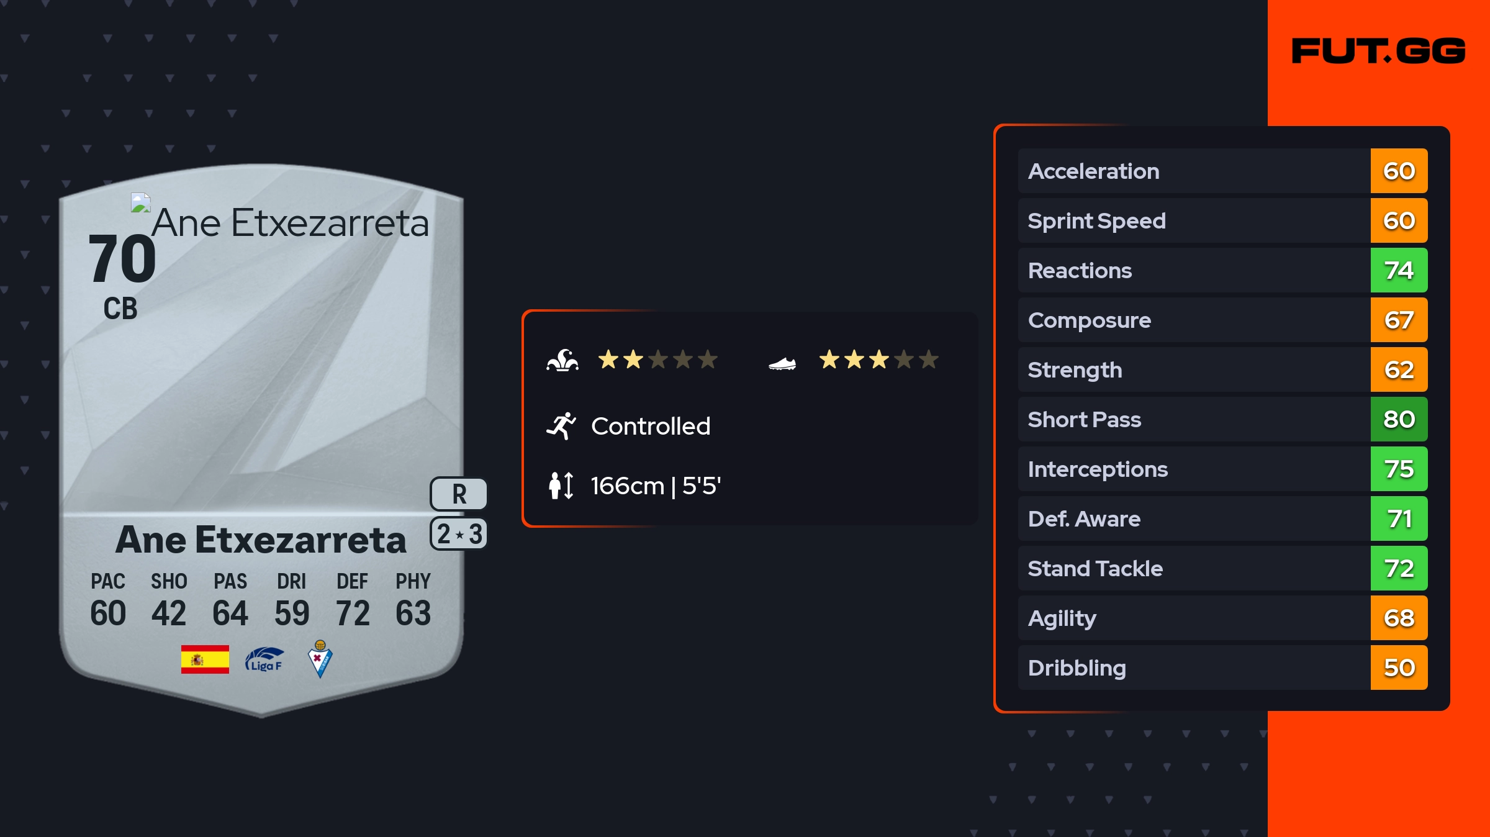Click the CB position label
Screen dimensions: 1490x837
[120, 309]
